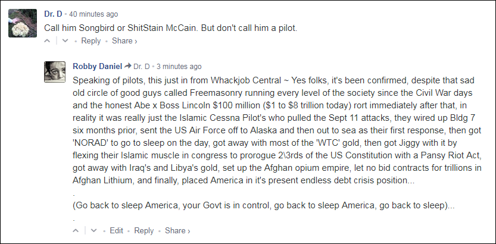Click the '40 minutes ago' timestamp
496x244 pixels.
coord(93,14)
